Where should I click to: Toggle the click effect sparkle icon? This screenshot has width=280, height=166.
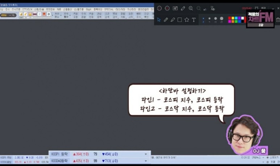[212, 8]
